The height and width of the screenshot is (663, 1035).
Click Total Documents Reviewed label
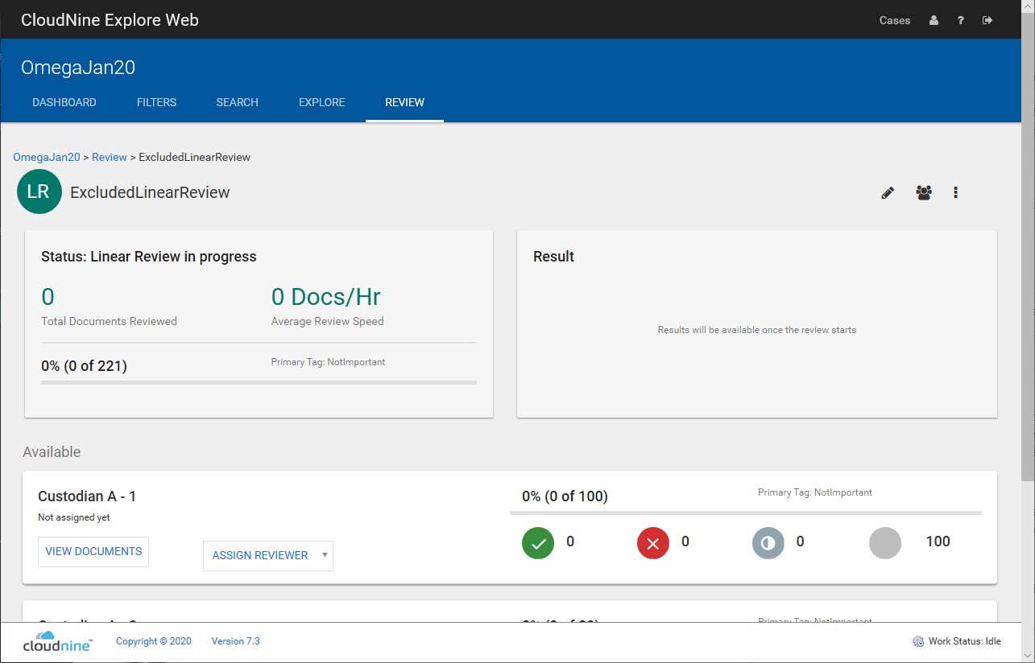109,321
